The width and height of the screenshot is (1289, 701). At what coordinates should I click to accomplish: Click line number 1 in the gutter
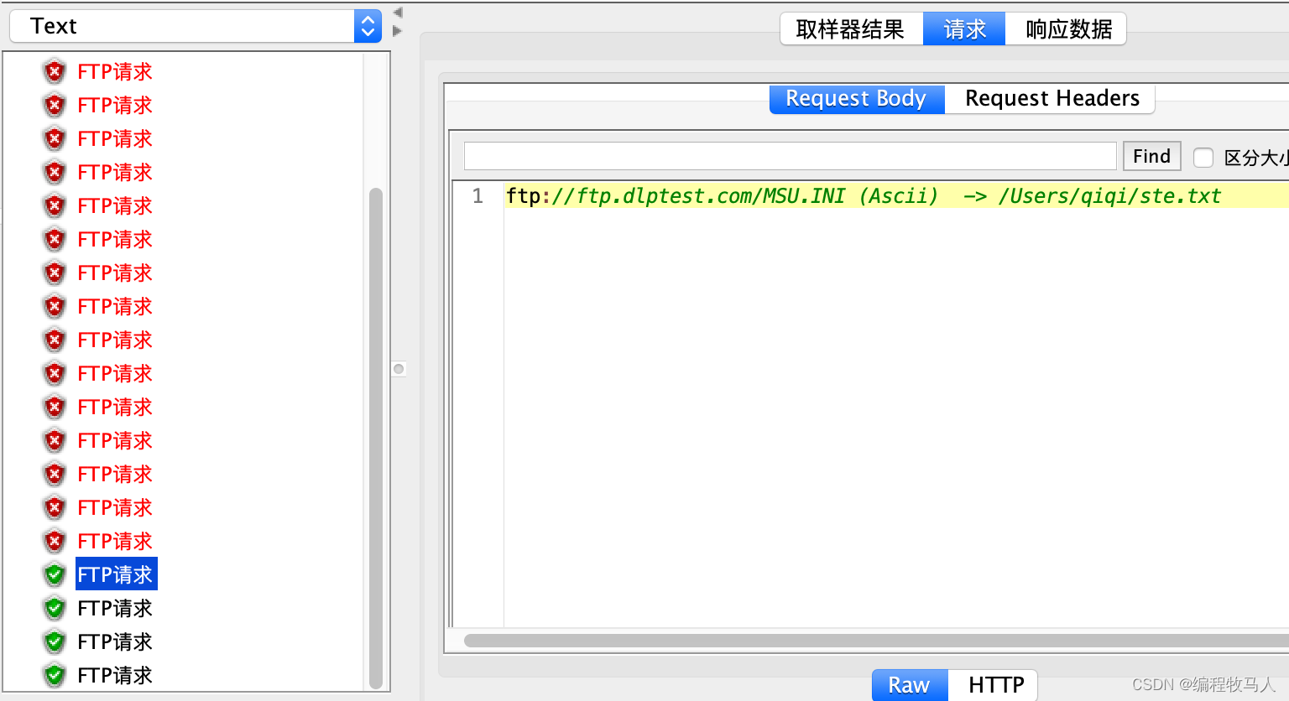pyautogui.click(x=478, y=196)
